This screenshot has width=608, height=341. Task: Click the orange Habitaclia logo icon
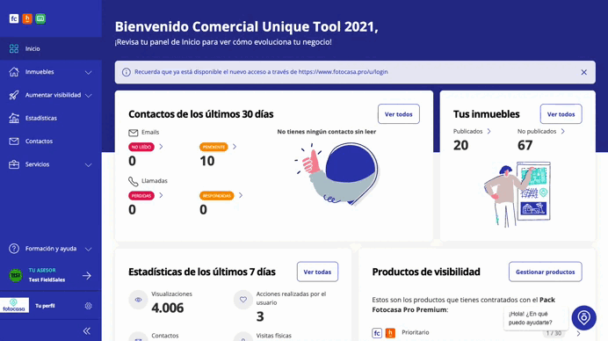(x=27, y=18)
